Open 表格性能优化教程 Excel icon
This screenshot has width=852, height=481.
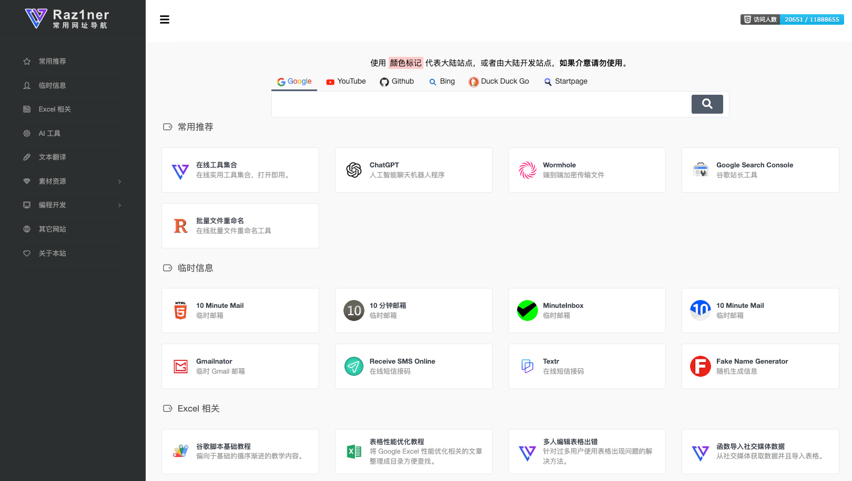click(354, 451)
